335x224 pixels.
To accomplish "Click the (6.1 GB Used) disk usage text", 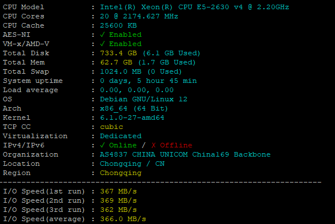I will pos(172,53).
